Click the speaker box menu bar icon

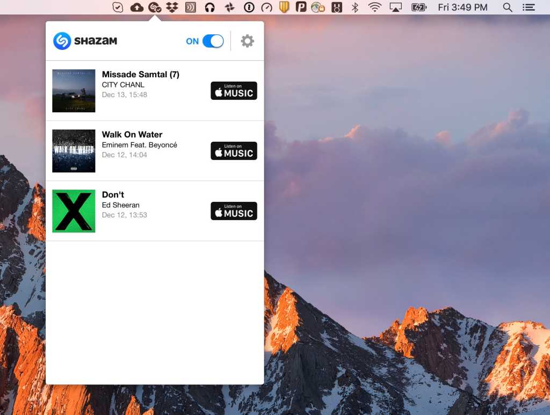click(x=337, y=8)
